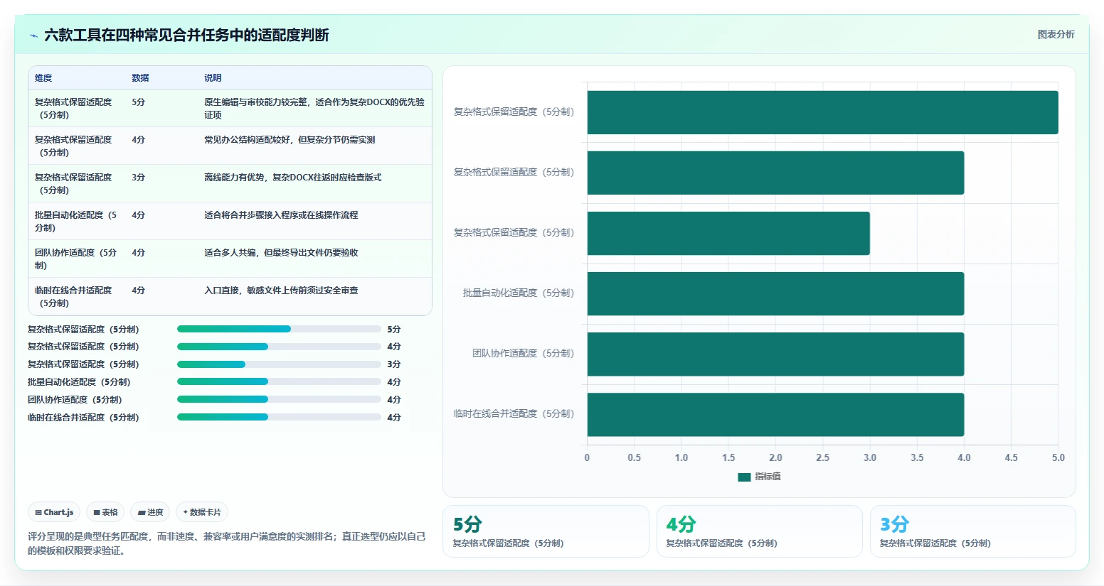
Task: Click the Chart.js tag
Action: [54, 512]
